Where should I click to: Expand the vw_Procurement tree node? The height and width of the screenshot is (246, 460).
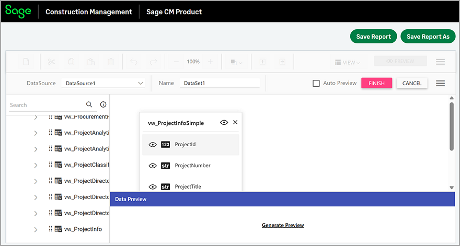click(36, 118)
